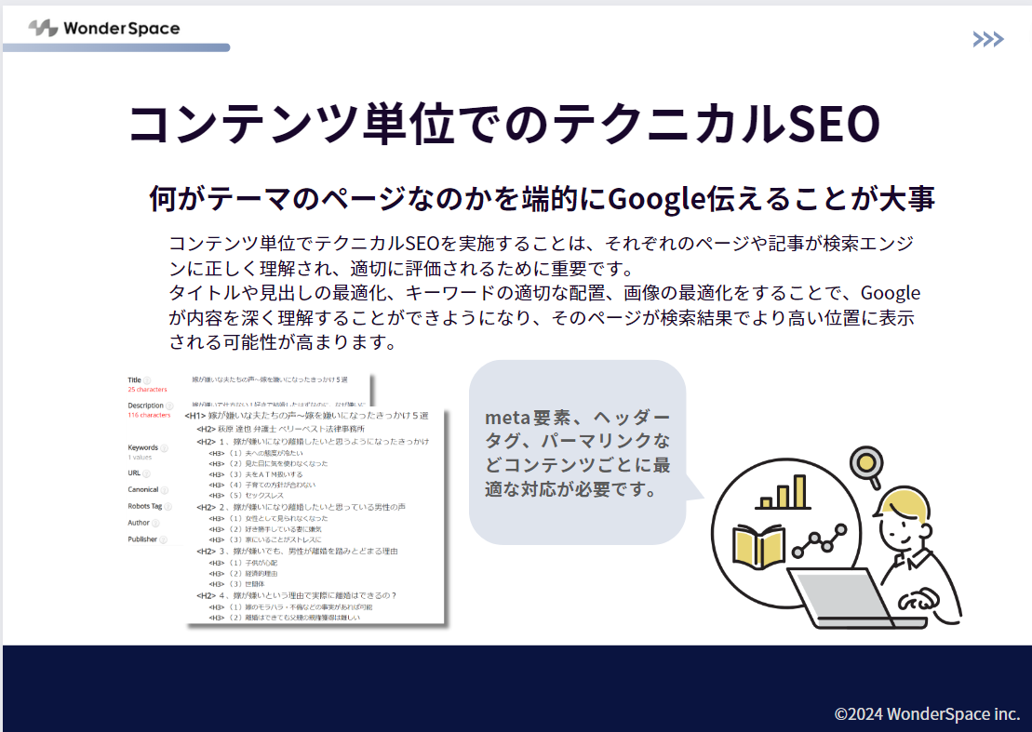
Task: Click the H3 line （5）セックスレス
Action: click(x=247, y=495)
